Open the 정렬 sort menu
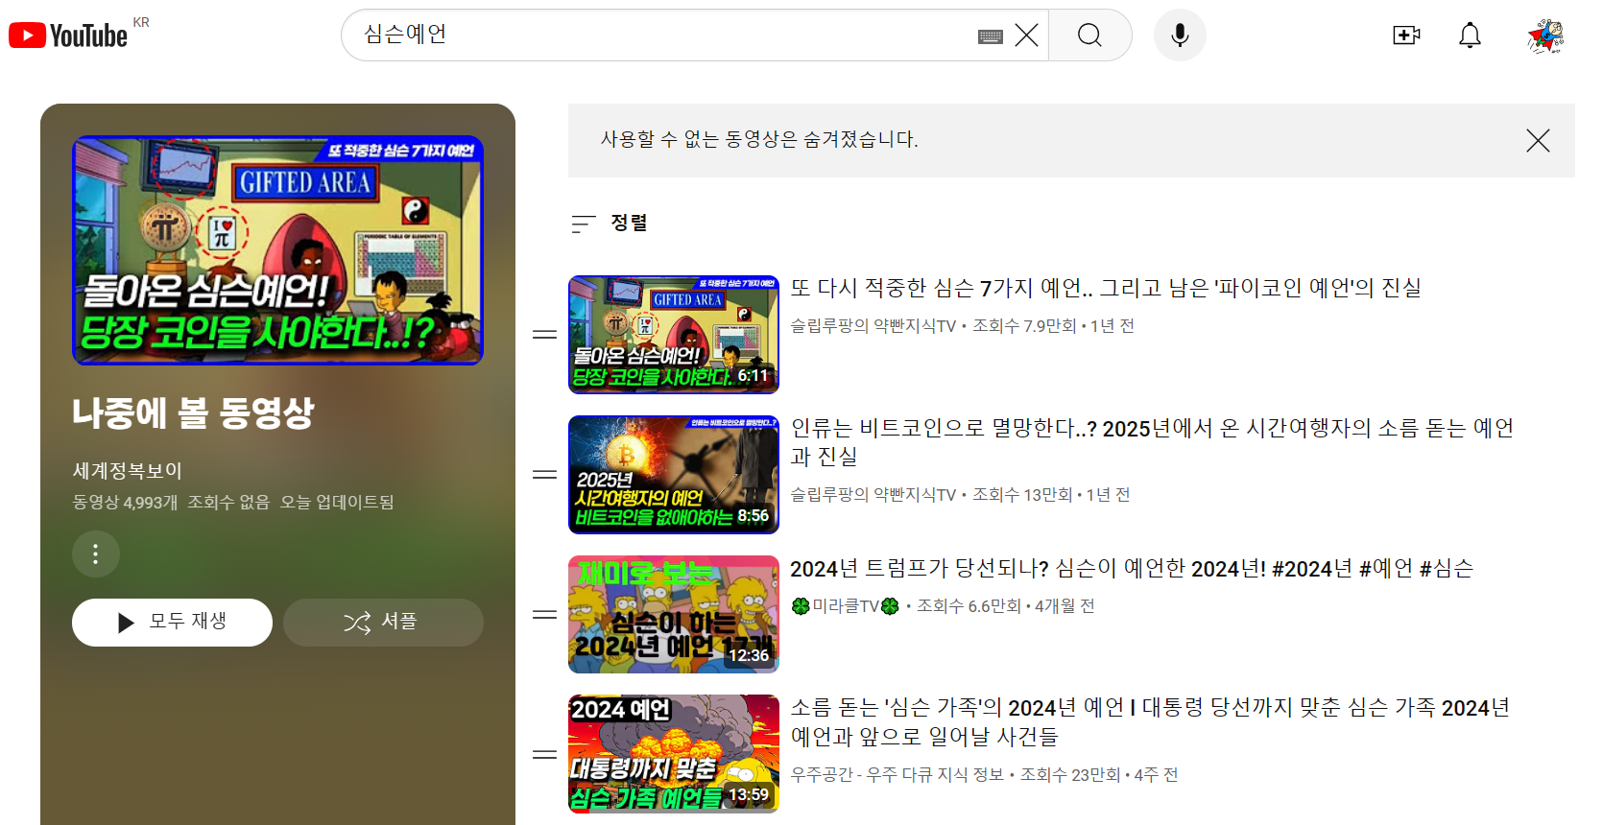This screenshot has height=825, width=1603. click(610, 224)
